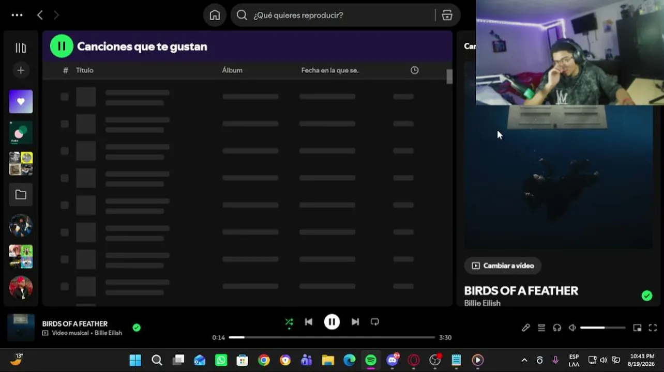The width and height of the screenshot is (664, 372).
Task: Open lyrics with the microphone icon
Action: [x=526, y=328]
